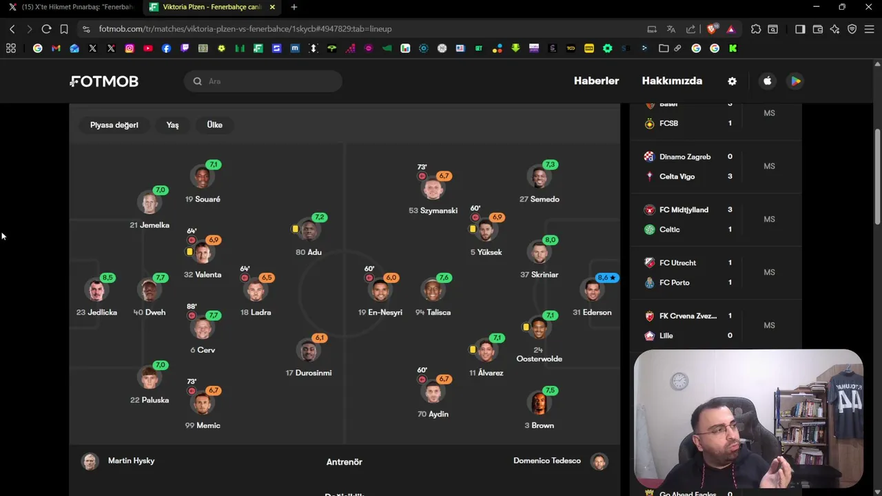Open the Gmail bookmark
The image size is (882, 496).
(x=56, y=48)
